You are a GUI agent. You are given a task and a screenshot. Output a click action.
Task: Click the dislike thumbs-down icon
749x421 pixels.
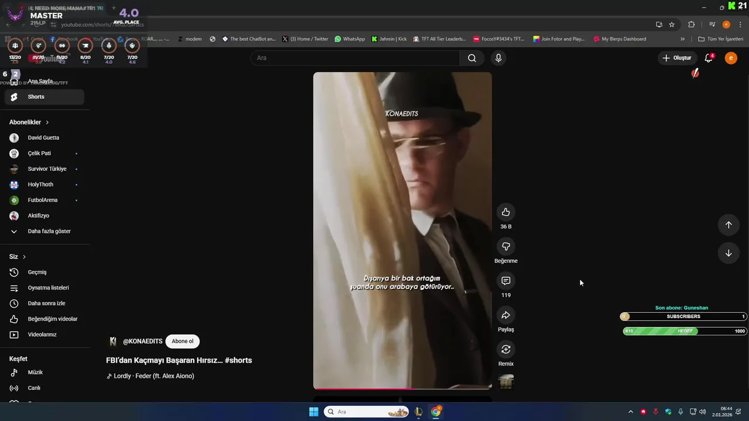click(506, 247)
